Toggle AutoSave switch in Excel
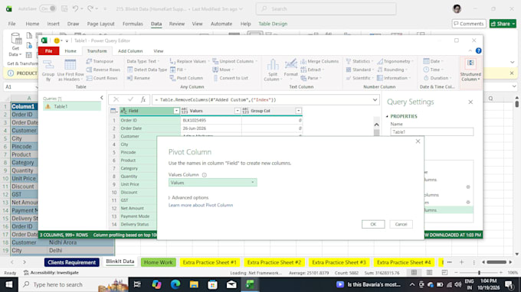 (48, 8)
